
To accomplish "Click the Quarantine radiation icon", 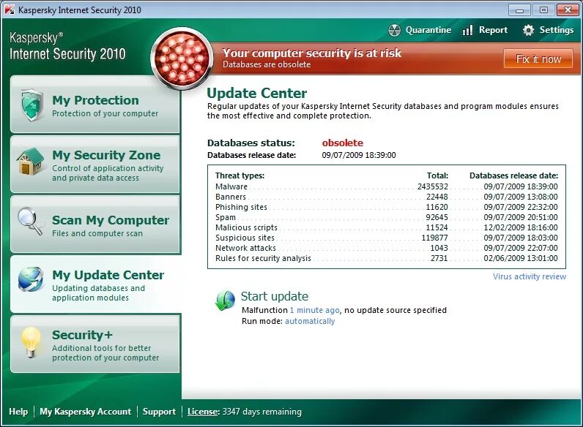I will click(395, 30).
